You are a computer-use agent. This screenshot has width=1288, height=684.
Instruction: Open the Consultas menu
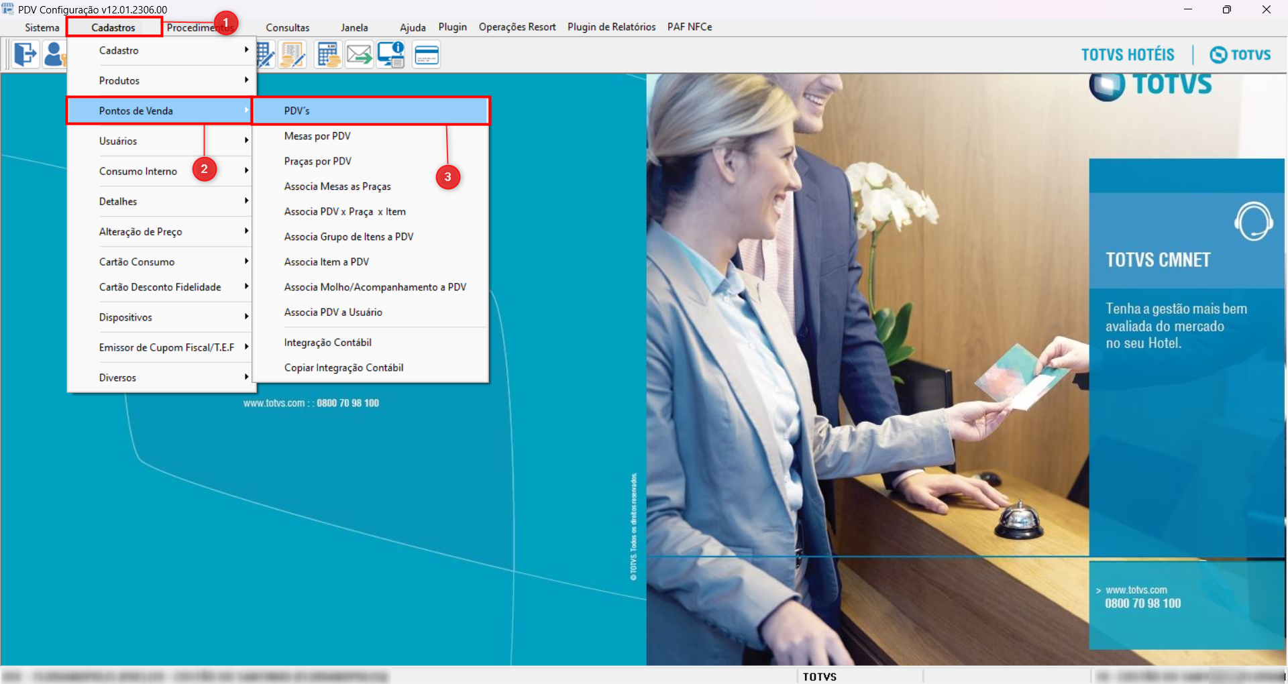(x=288, y=27)
